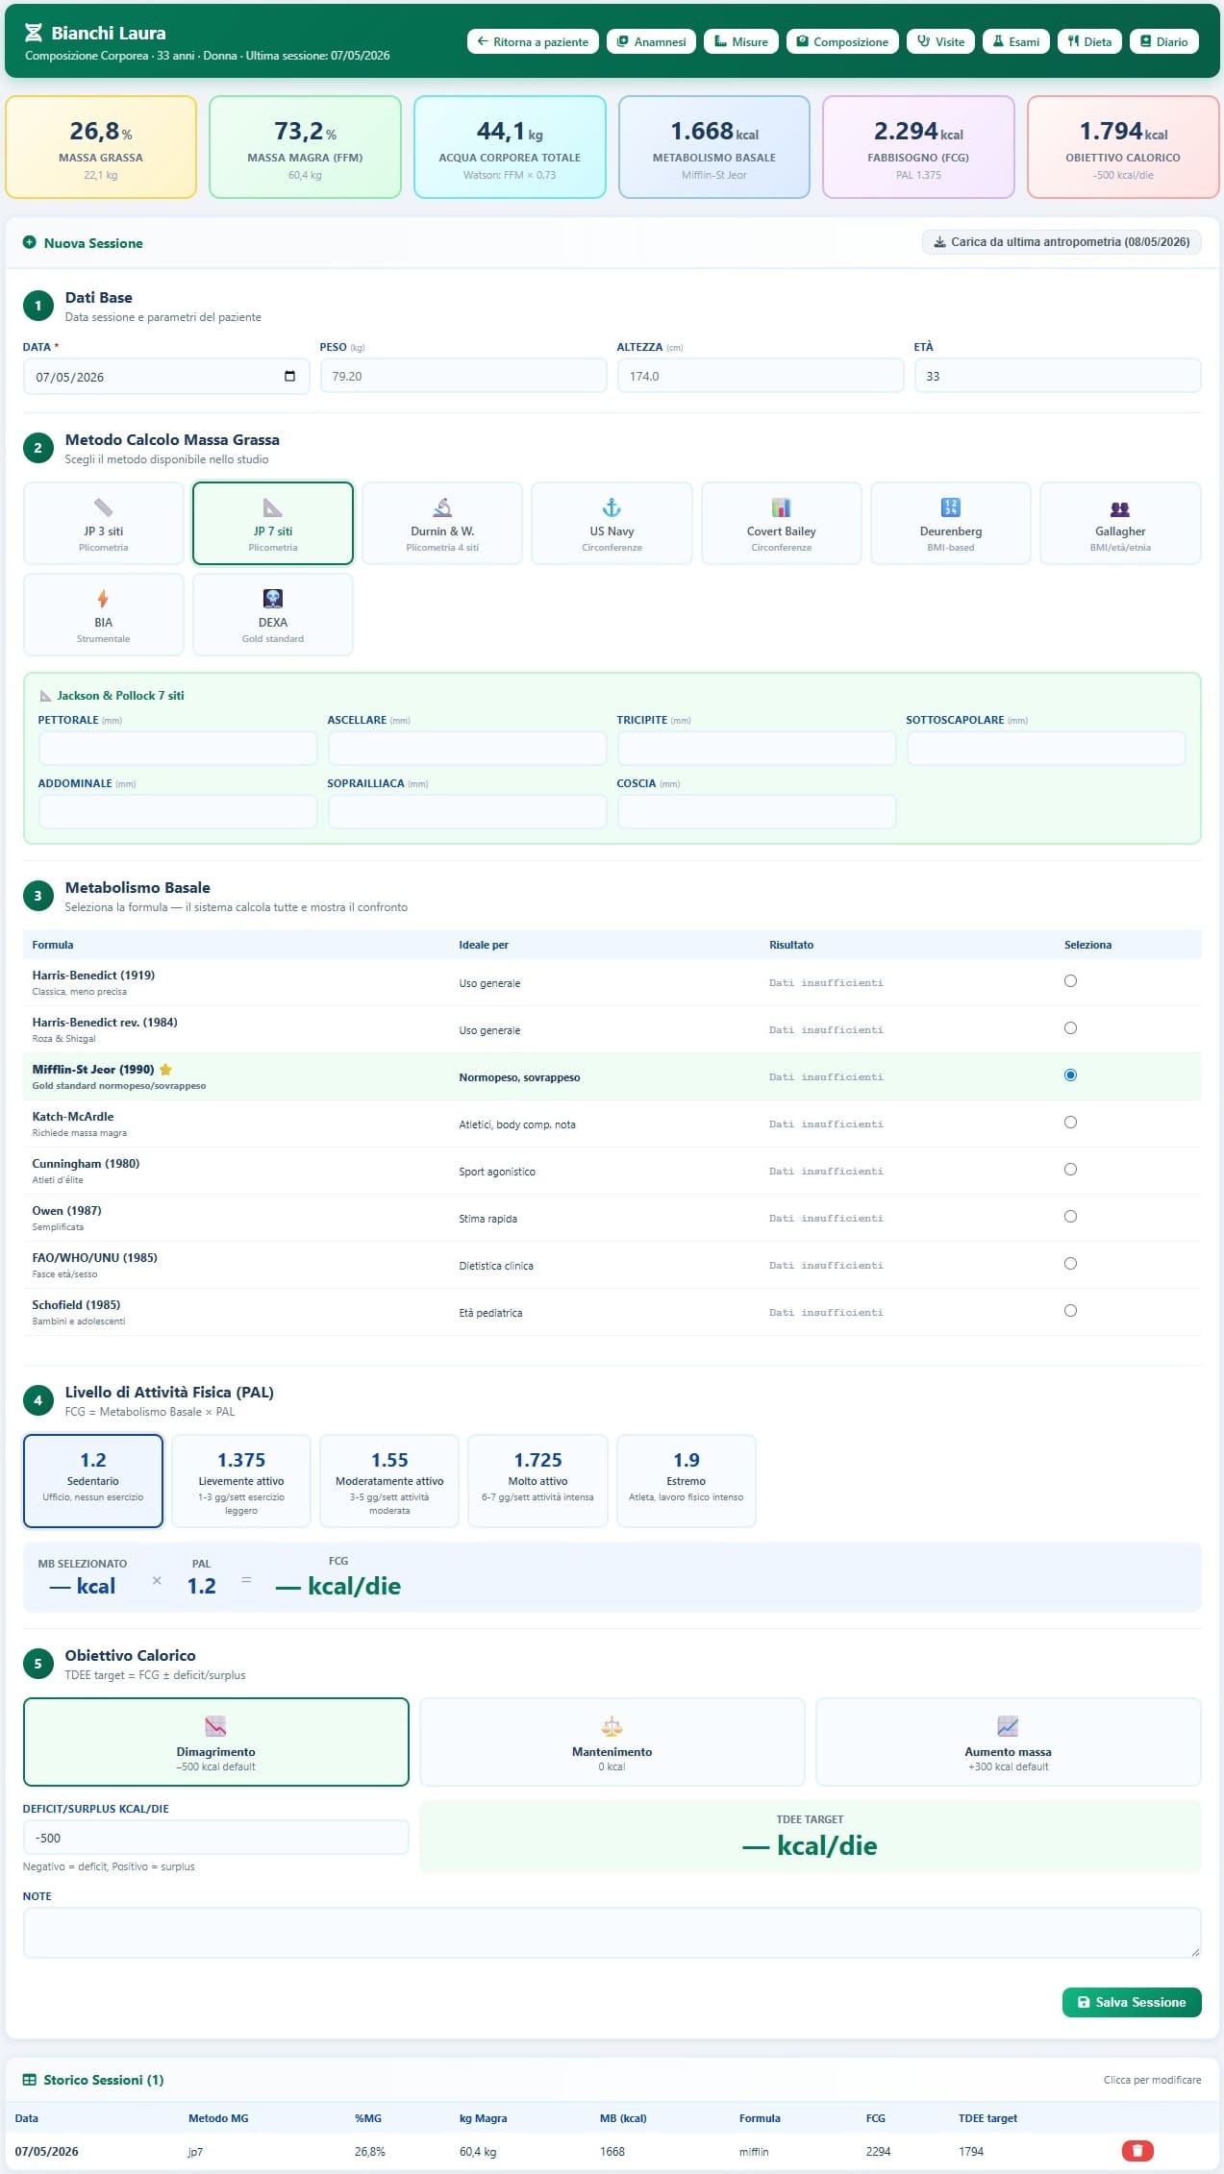The height and width of the screenshot is (2174, 1224).
Task: Select the Schofield (1985) radio button
Action: (1070, 1311)
